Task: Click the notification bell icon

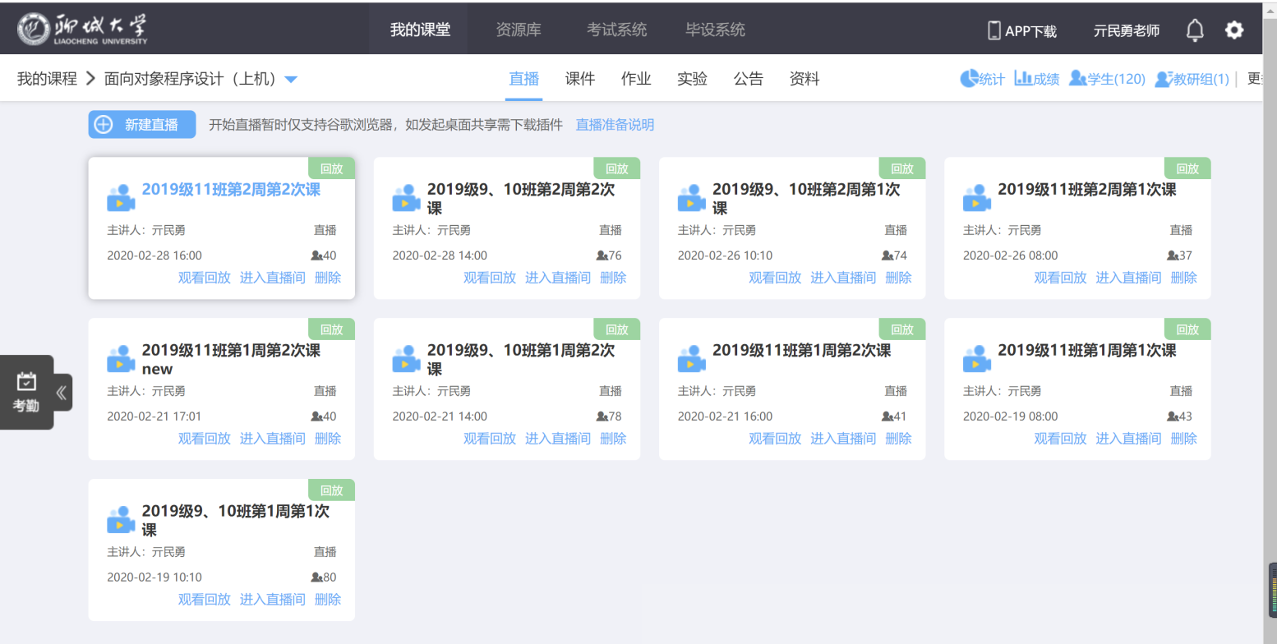Action: coord(1195,30)
